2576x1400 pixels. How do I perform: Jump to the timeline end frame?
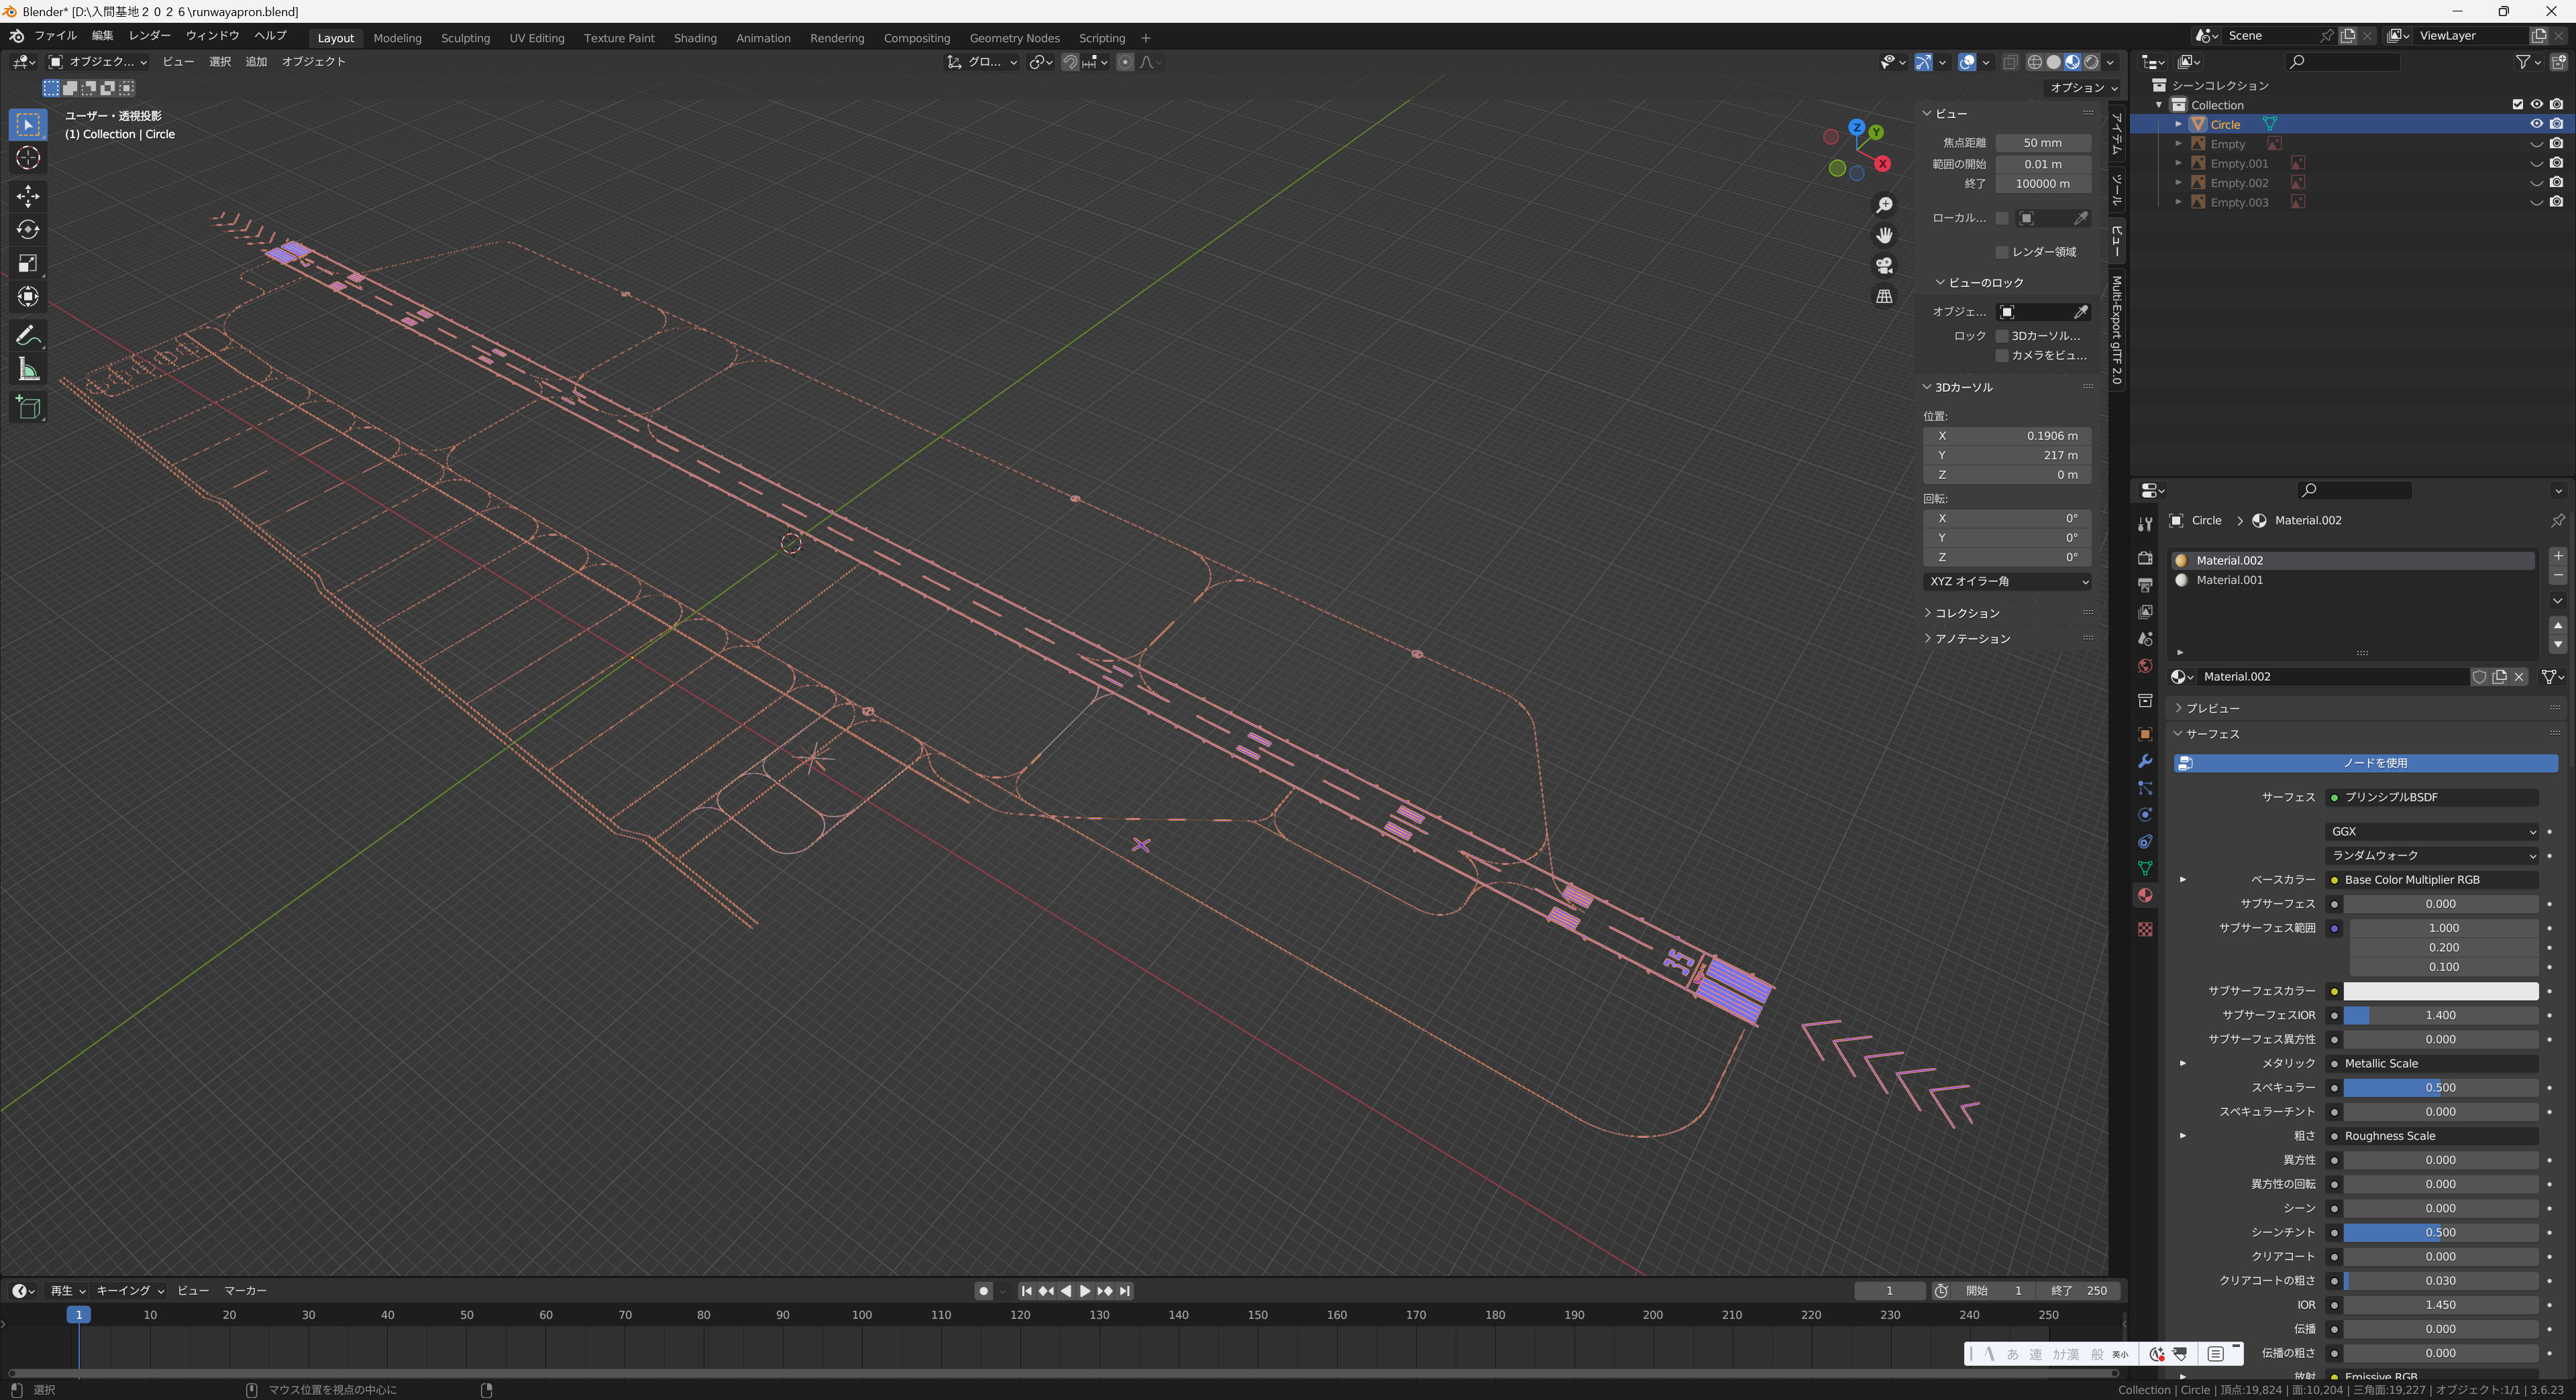pos(1125,1291)
